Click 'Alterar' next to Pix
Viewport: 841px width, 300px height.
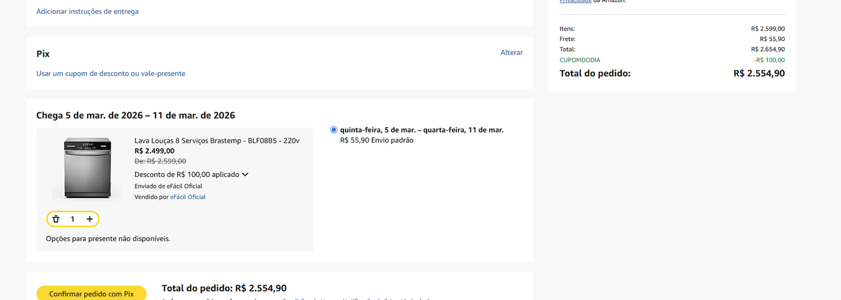click(512, 53)
